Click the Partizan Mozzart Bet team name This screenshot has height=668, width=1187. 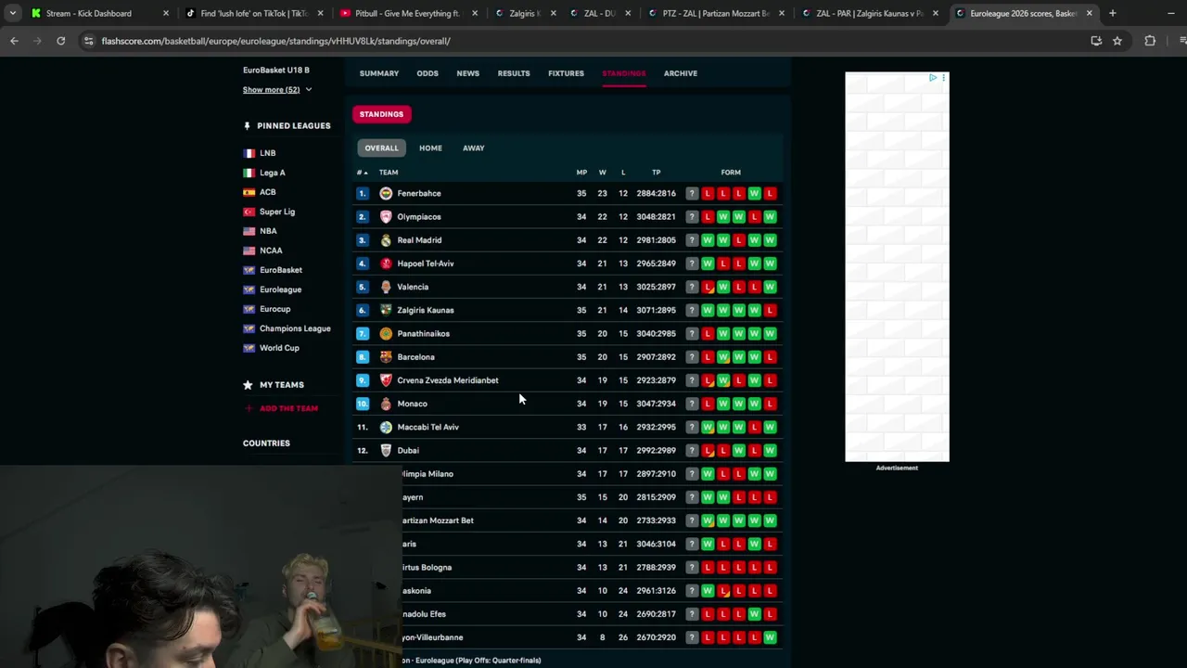pos(438,520)
